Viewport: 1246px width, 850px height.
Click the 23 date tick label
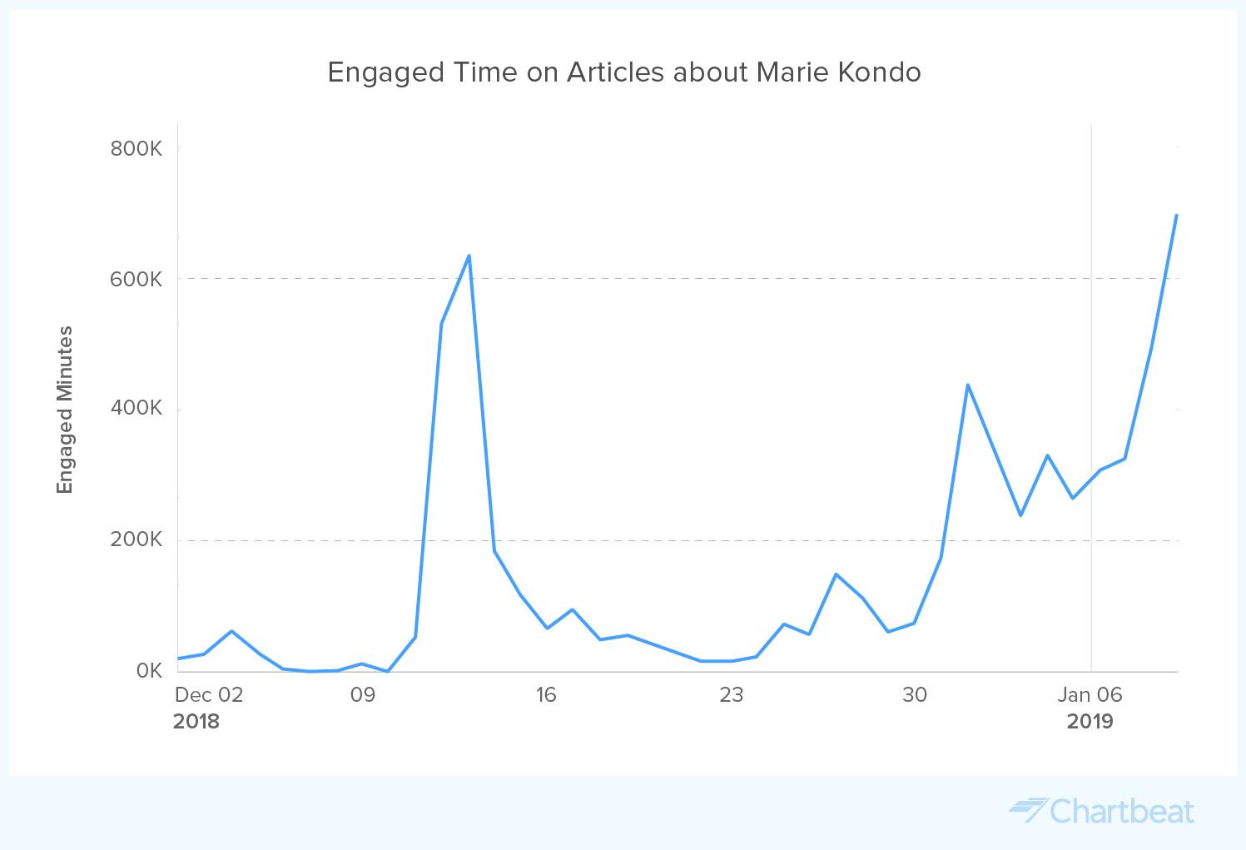coord(731,694)
